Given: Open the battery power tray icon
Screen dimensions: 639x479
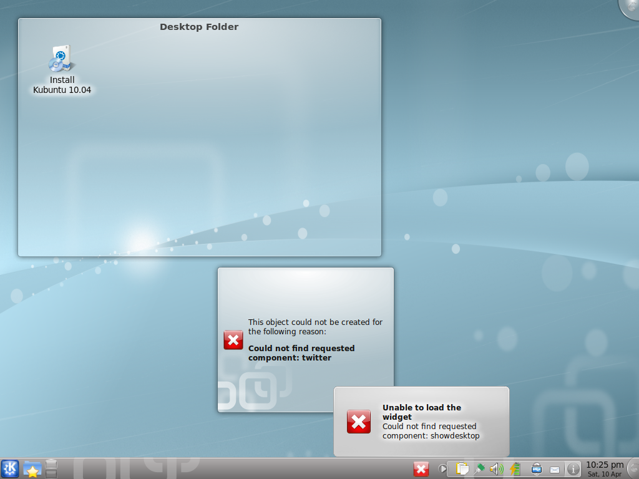Looking at the screenshot, I should 515,469.
